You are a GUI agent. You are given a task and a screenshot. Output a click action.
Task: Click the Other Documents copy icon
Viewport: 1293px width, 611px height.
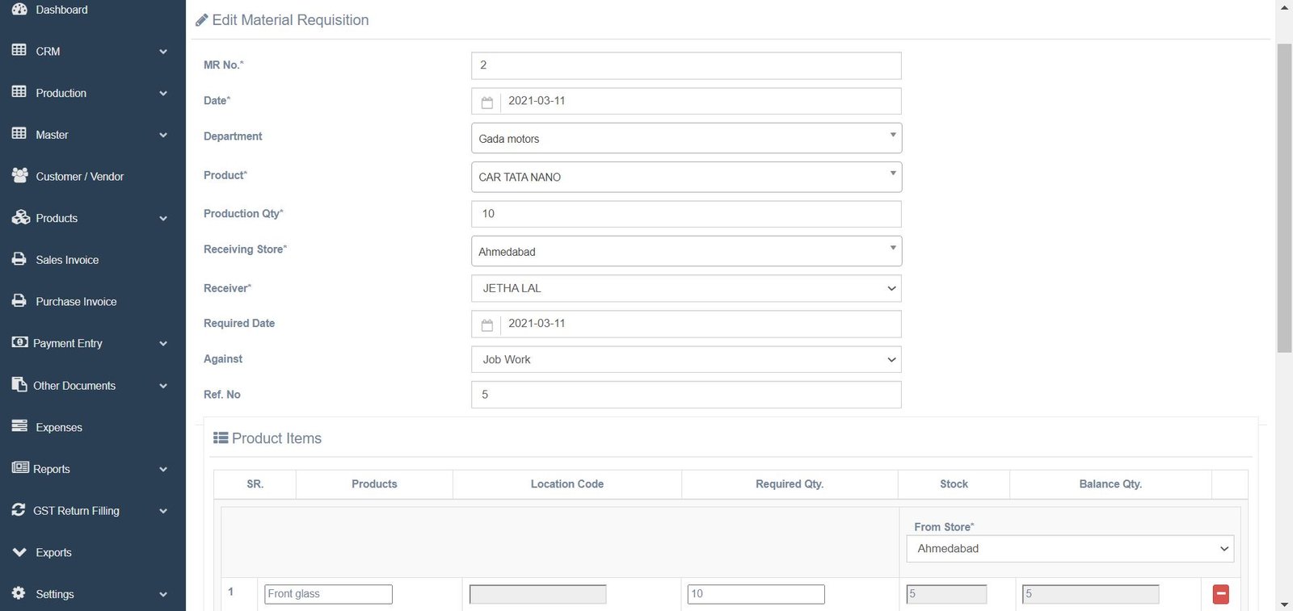tap(19, 384)
